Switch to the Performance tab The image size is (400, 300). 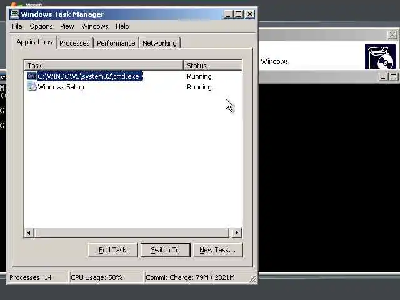pos(116,43)
